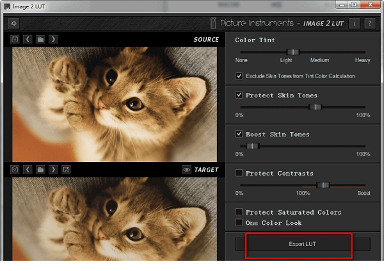Click the Boost Skin Tones slider handle
This screenshot has height=271, width=384.
(252, 146)
